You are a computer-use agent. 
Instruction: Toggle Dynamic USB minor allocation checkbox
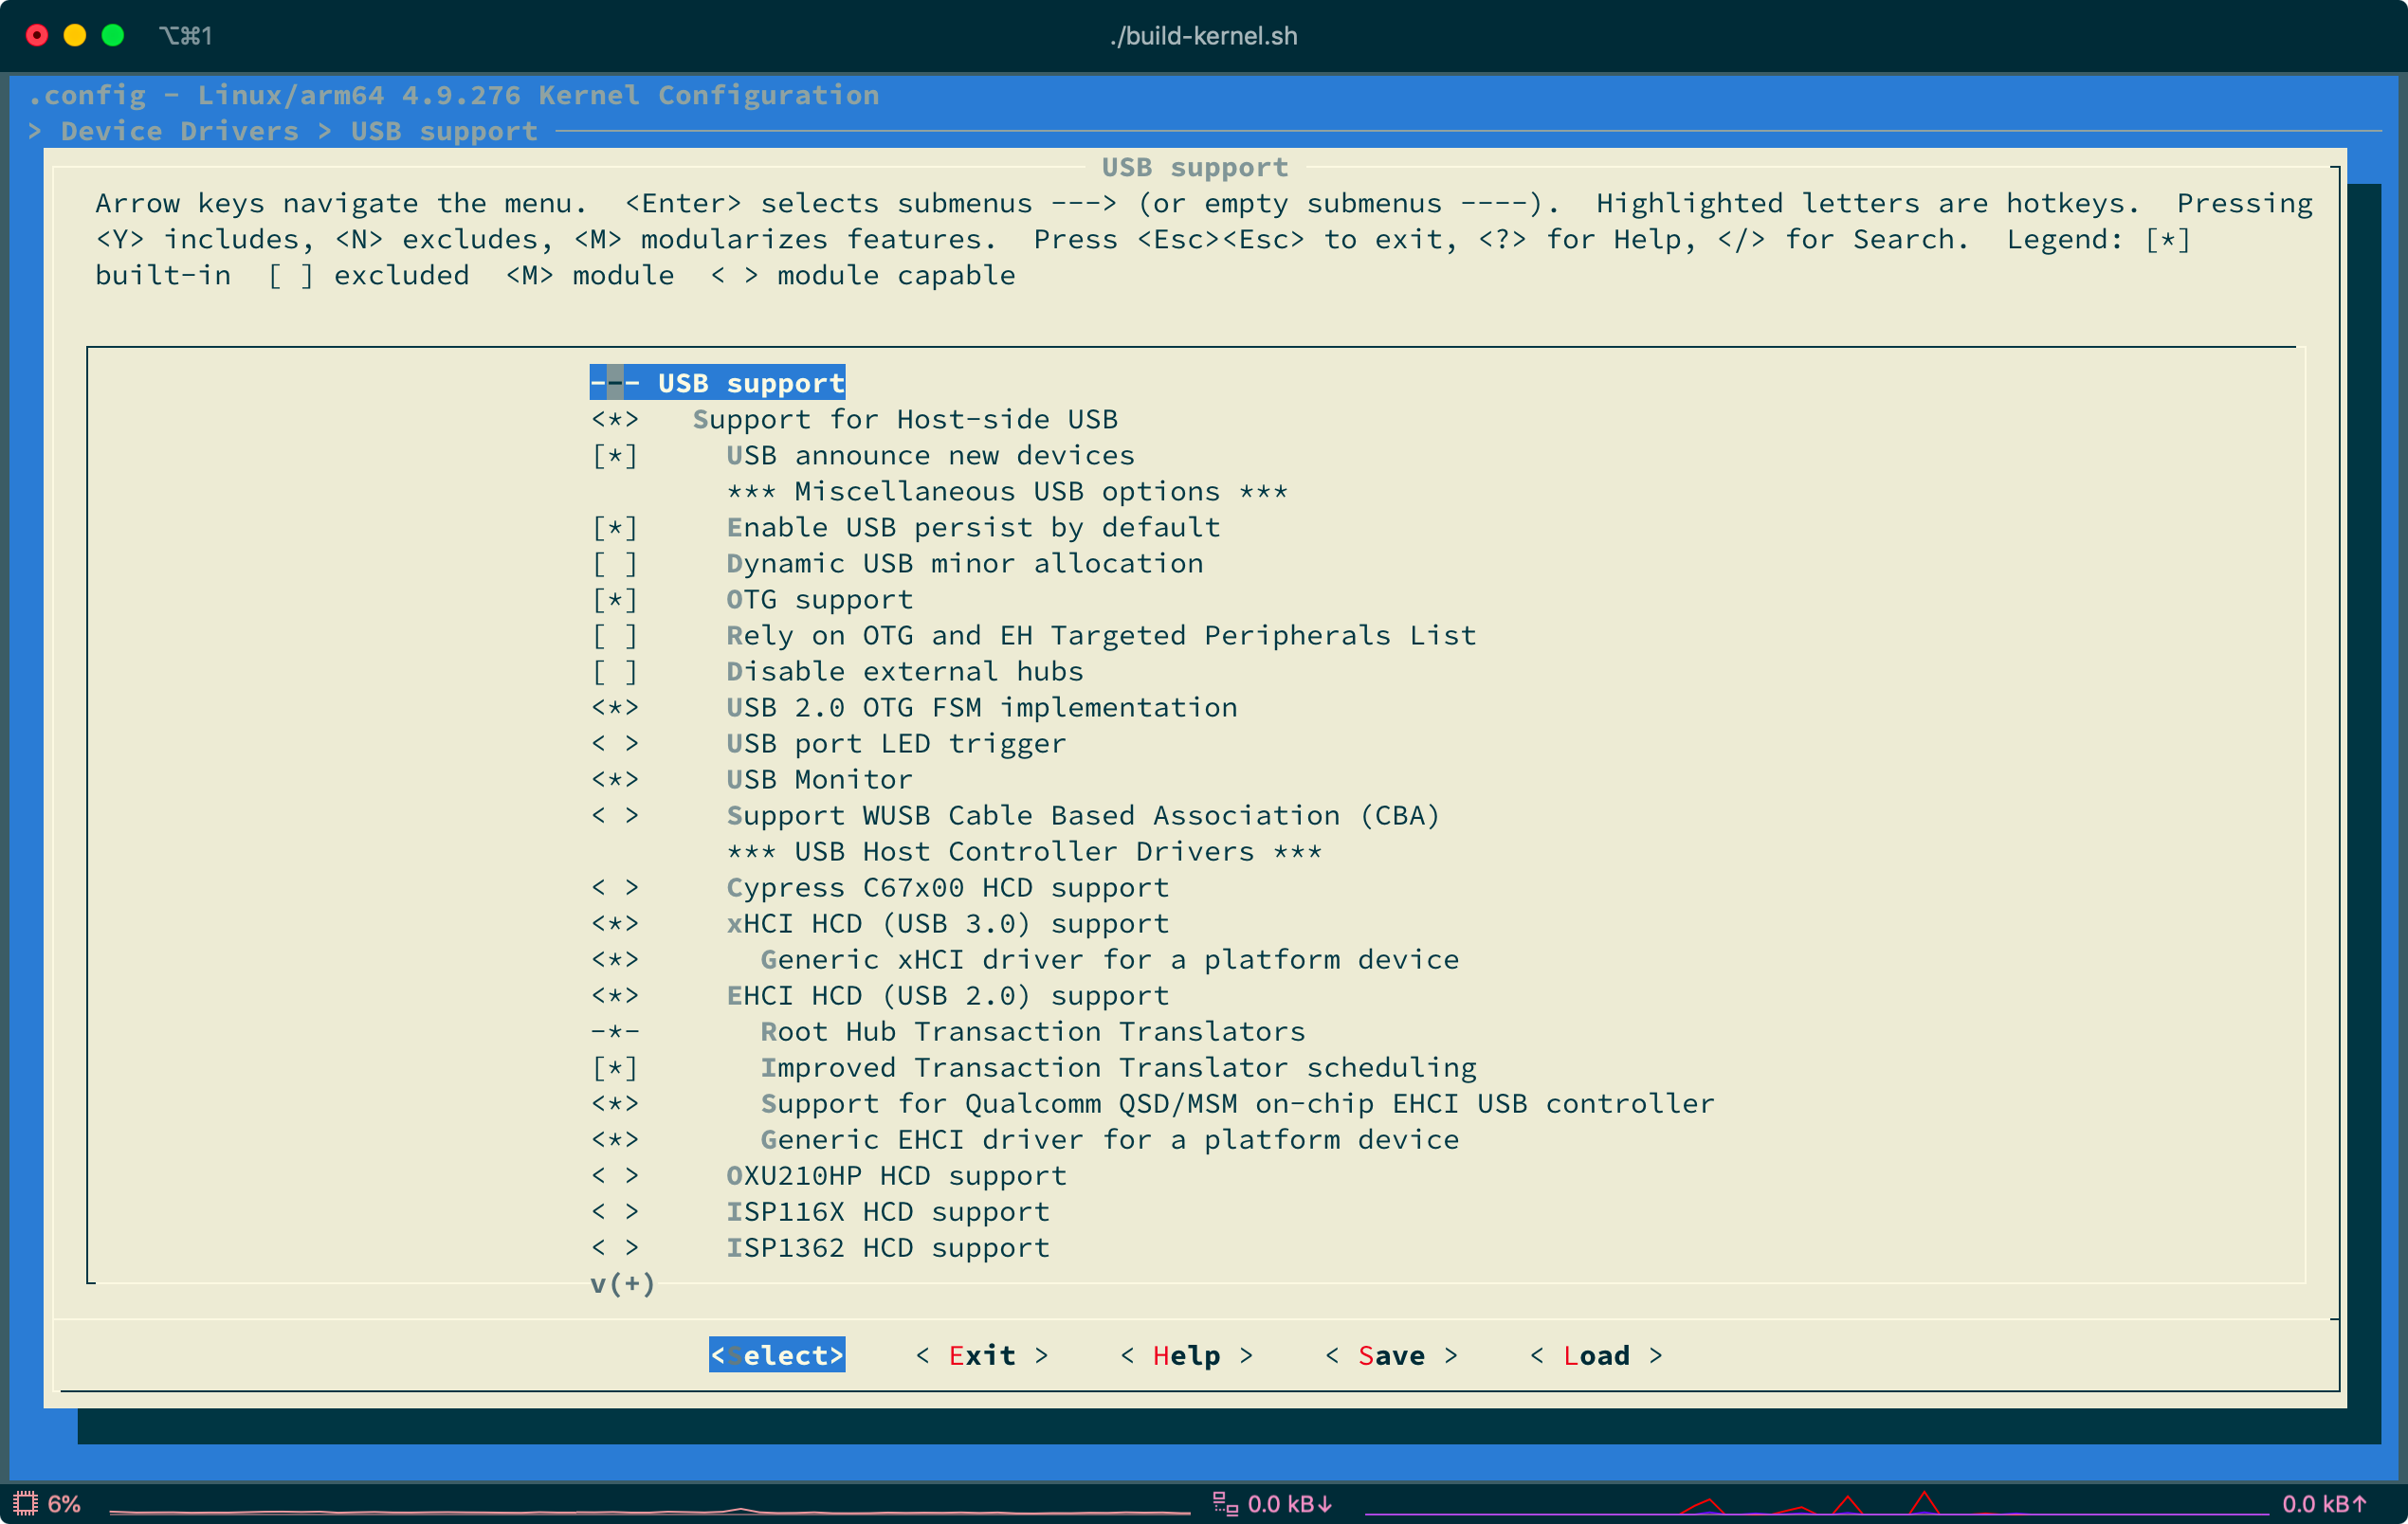point(615,564)
